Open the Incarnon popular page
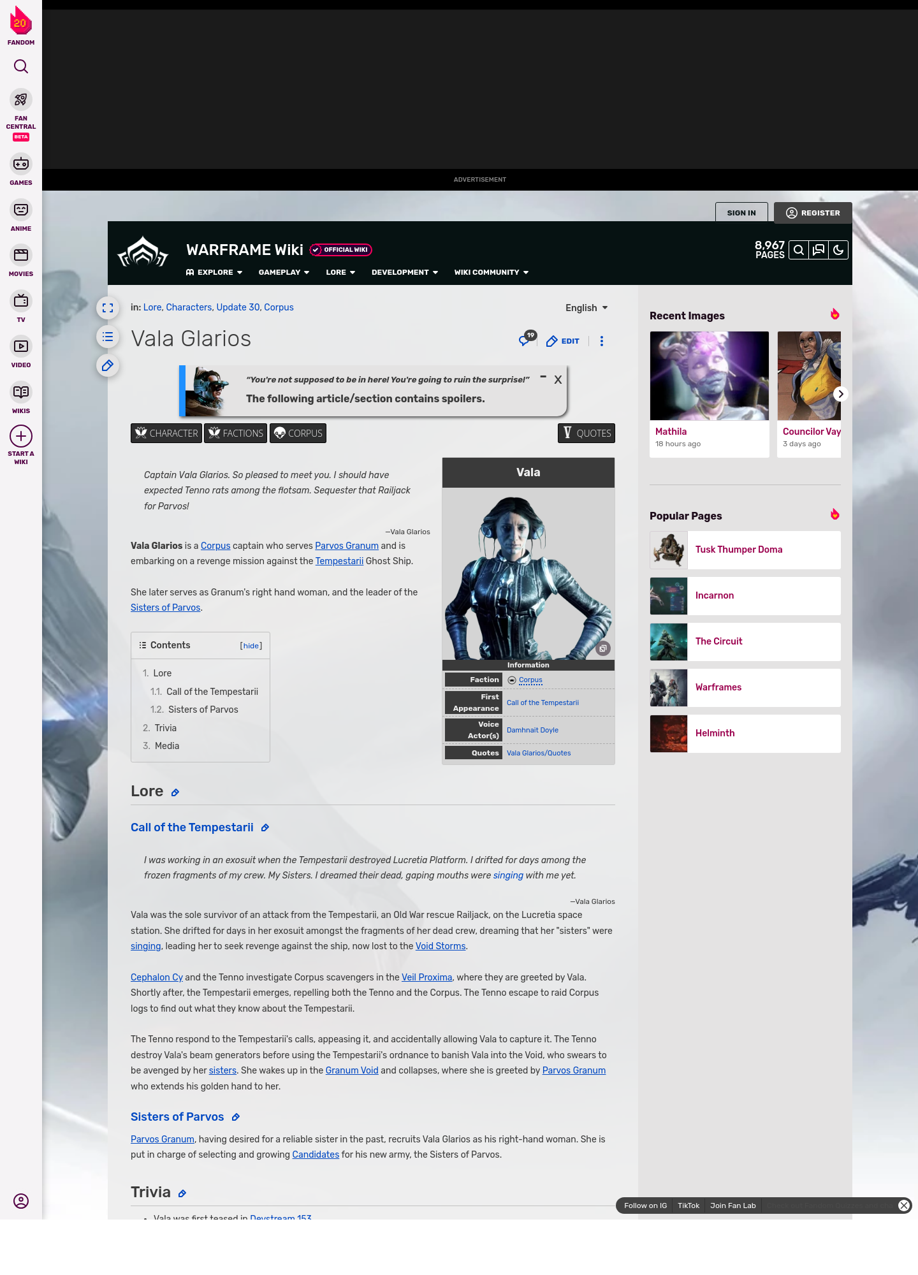The width and height of the screenshot is (918, 1275). tap(745, 596)
